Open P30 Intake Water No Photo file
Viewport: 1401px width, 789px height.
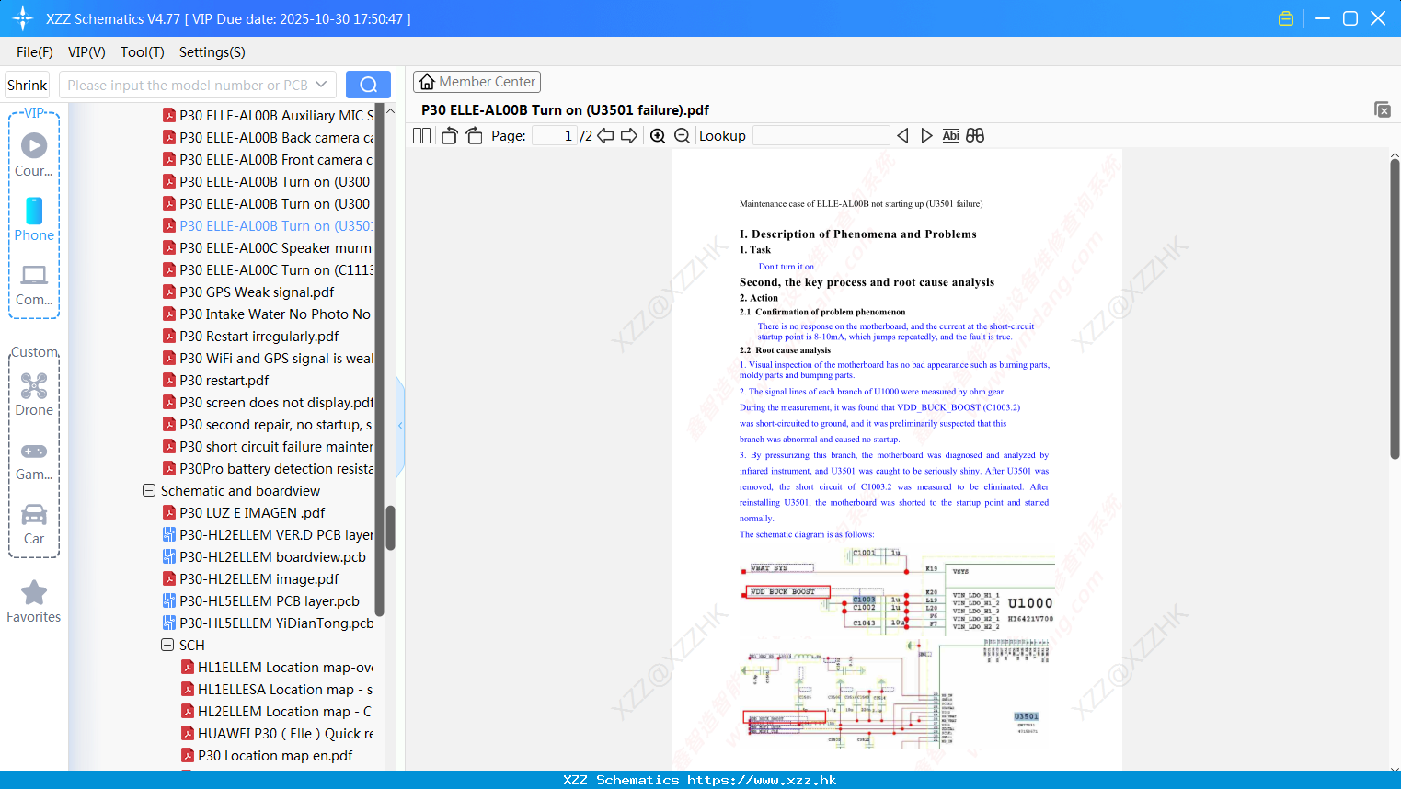(x=267, y=314)
